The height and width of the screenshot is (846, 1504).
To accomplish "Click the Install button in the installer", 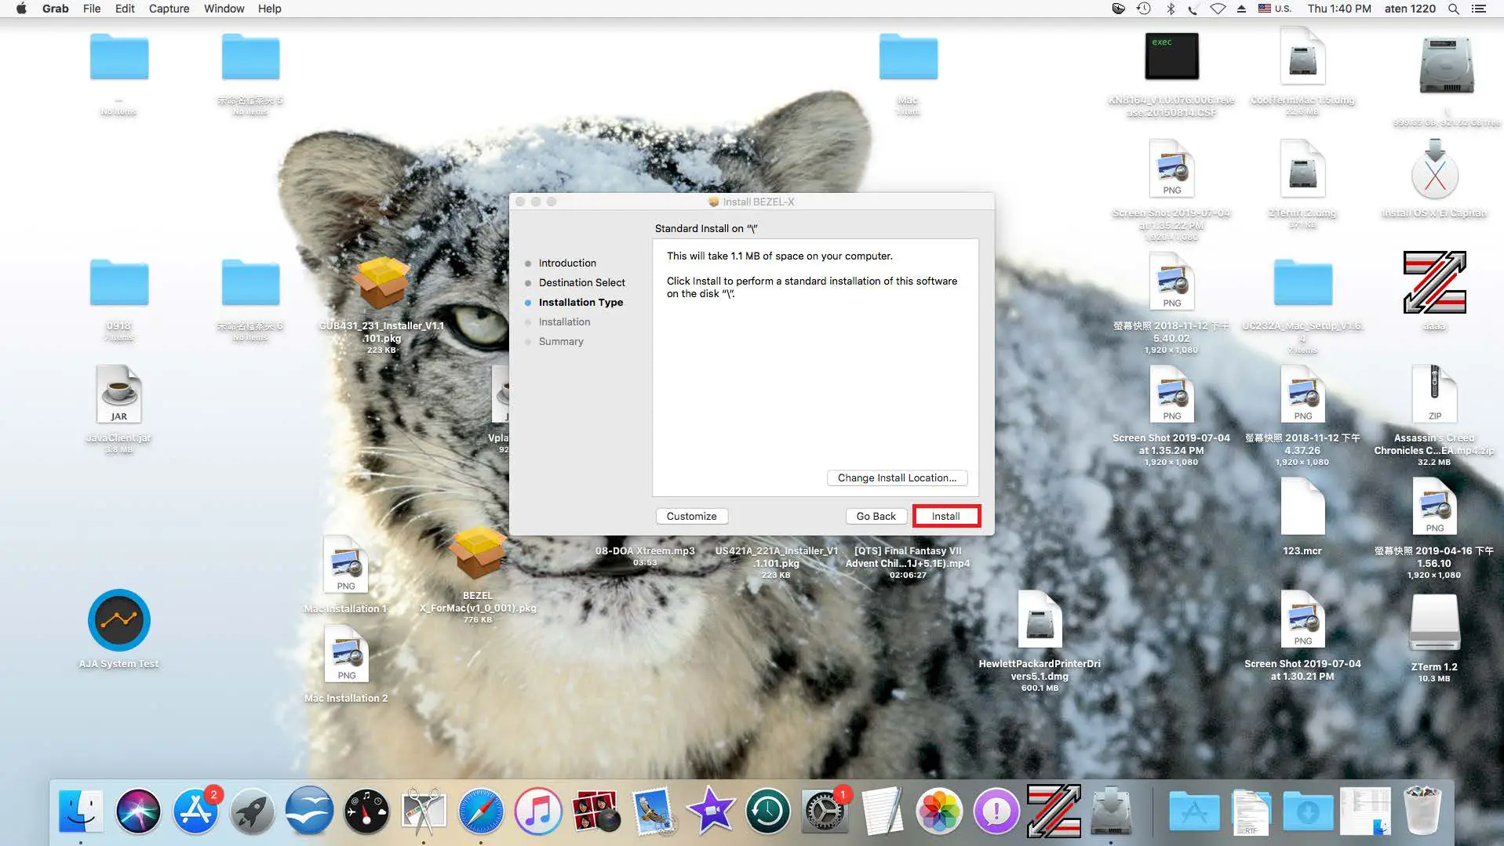I will click(x=945, y=516).
